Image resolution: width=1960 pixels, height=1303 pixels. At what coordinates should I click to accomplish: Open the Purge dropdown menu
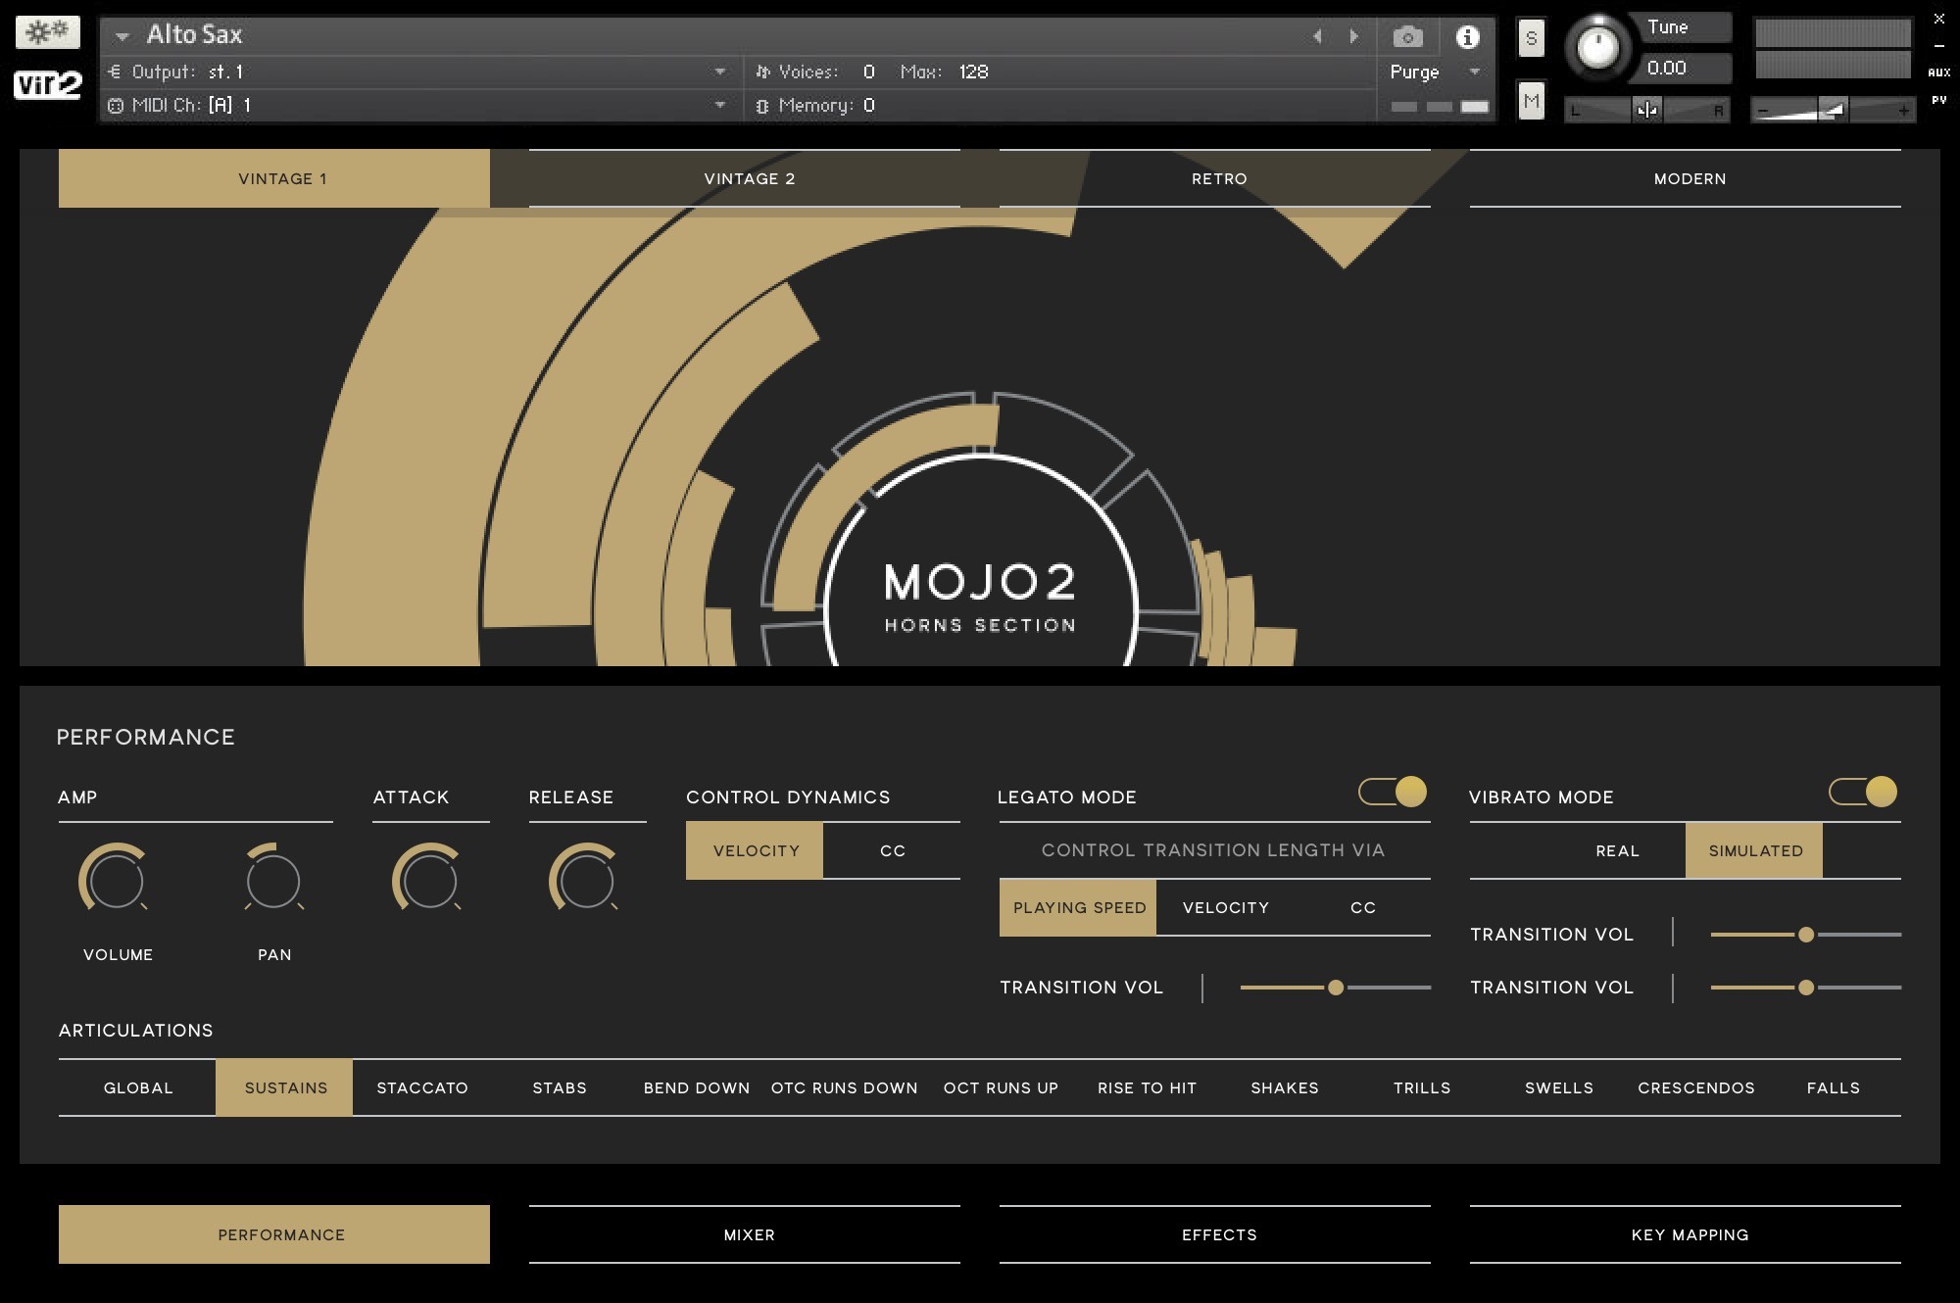coord(1474,72)
